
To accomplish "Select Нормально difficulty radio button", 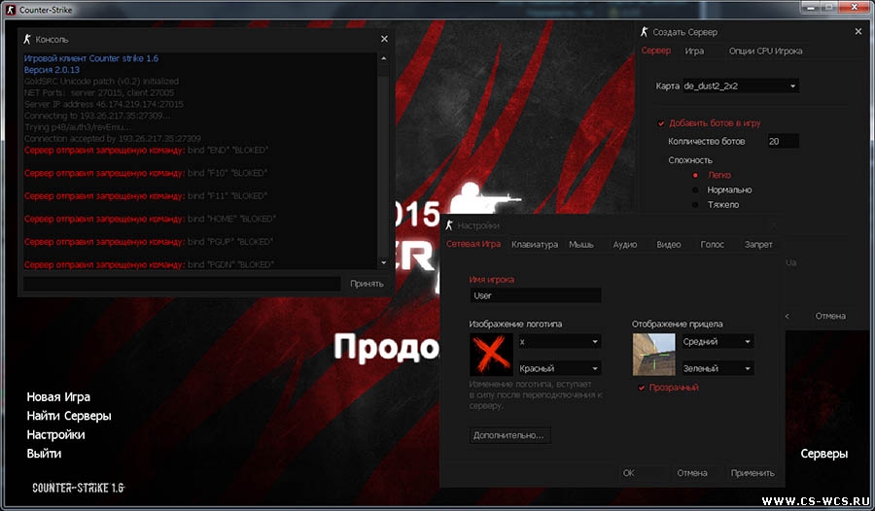I will [695, 190].
